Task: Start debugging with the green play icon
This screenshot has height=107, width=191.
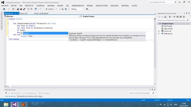Action: click(x=47, y=9)
